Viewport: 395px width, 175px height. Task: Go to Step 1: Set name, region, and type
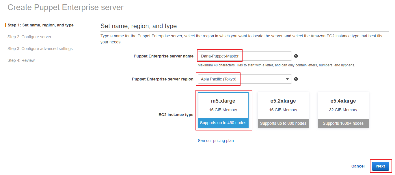(41, 25)
